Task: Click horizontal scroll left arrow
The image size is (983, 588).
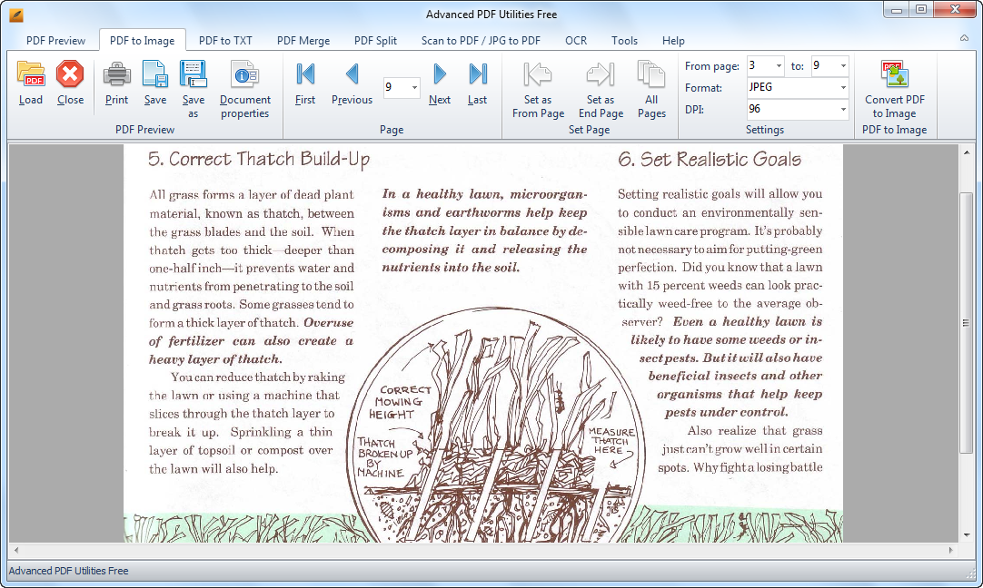Action: tap(16, 551)
